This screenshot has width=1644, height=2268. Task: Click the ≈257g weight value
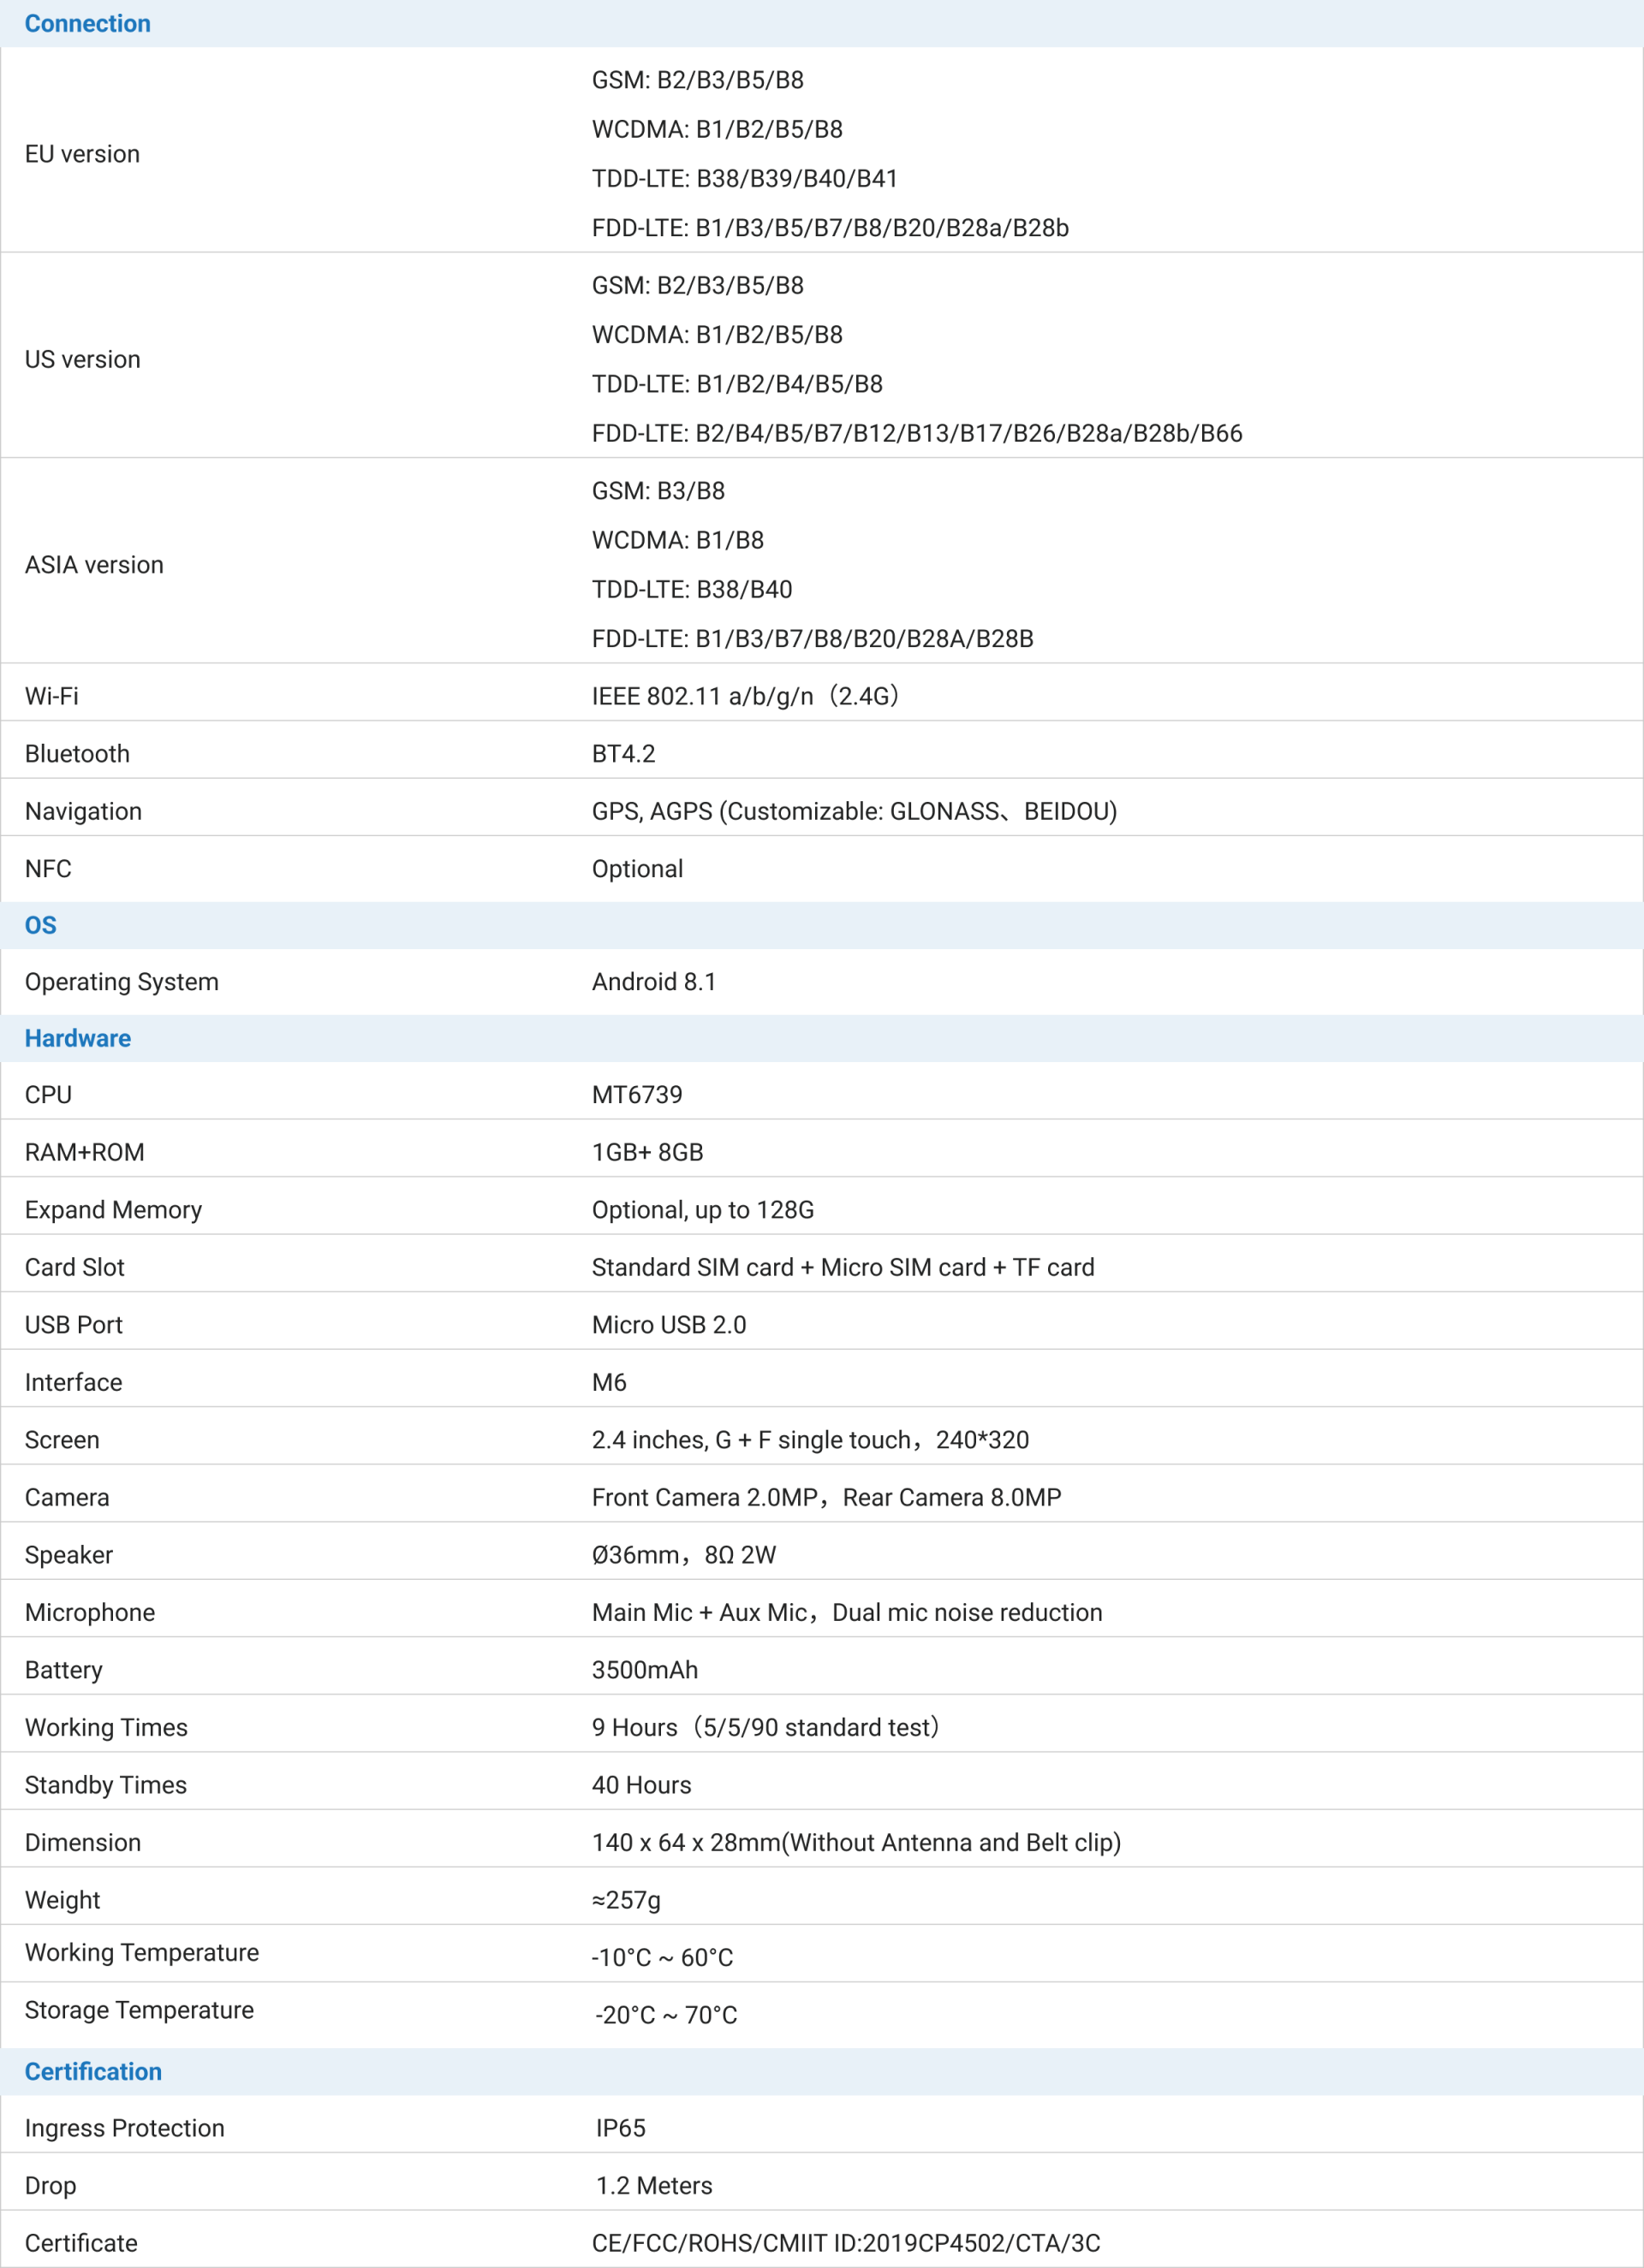(625, 1900)
